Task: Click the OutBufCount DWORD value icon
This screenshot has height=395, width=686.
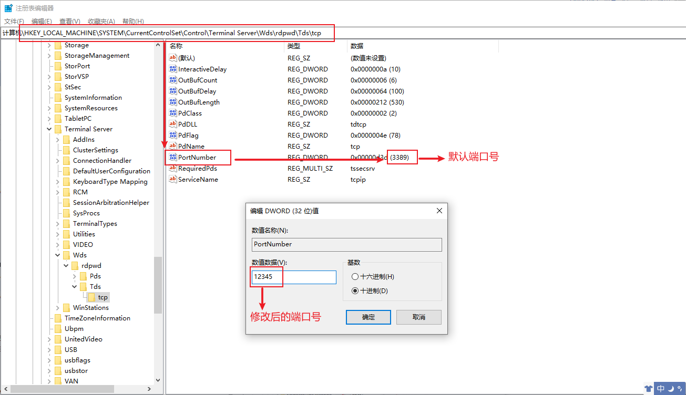Action: (173, 80)
